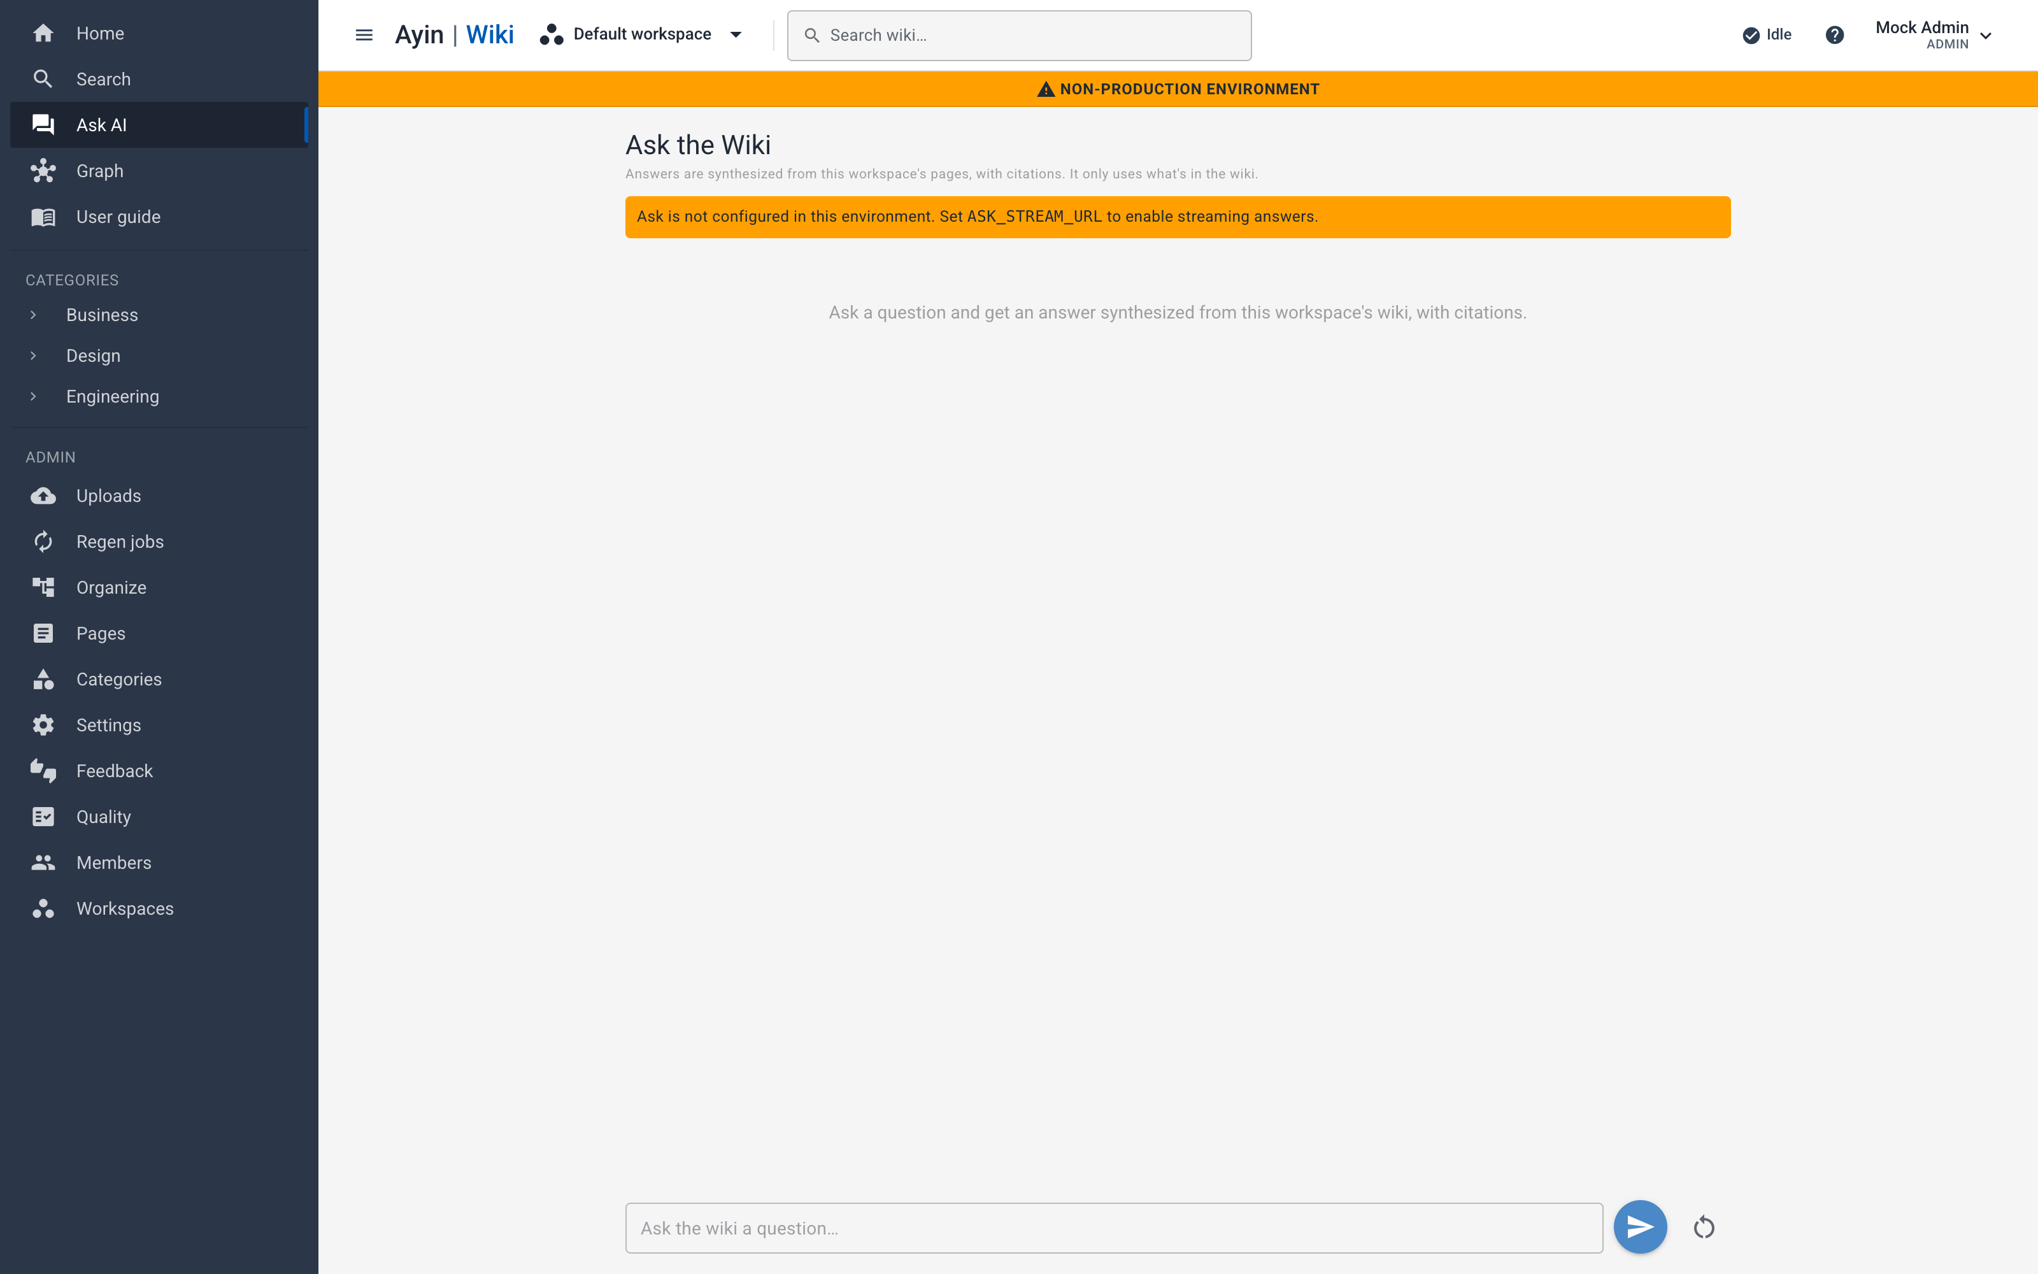The width and height of the screenshot is (2038, 1274).
Task: Select the Ask AI menu item
Action: 159,125
